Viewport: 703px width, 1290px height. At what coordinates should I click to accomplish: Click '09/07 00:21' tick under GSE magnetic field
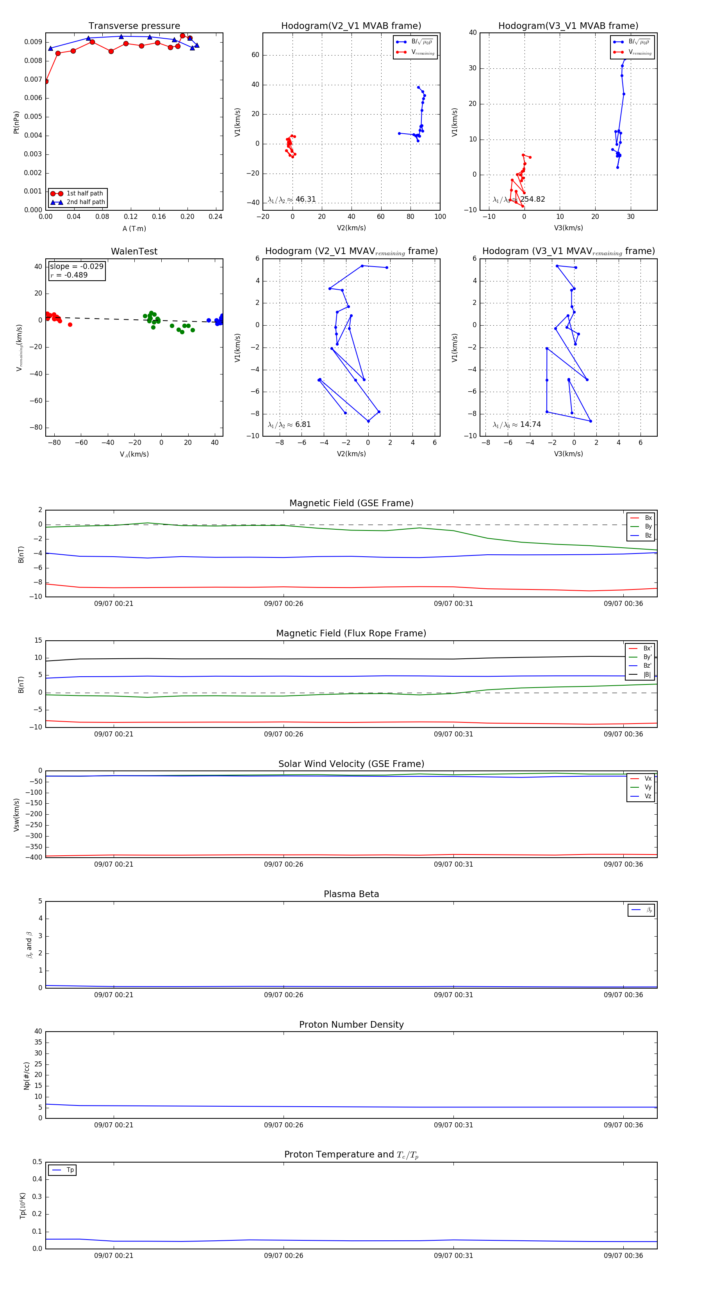pyautogui.click(x=114, y=604)
